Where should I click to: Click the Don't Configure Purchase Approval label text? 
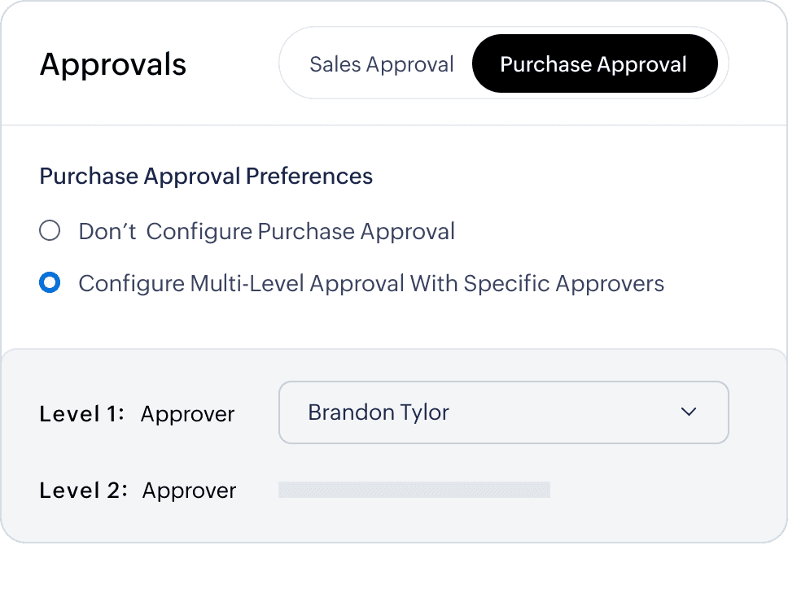coord(266,232)
